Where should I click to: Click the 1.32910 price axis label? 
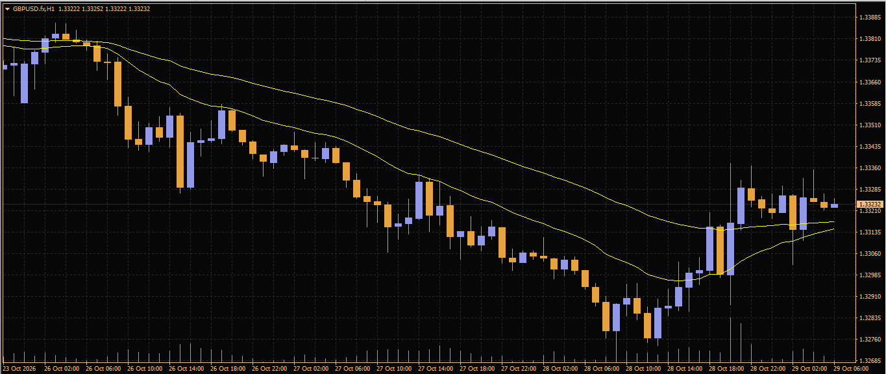(869, 296)
